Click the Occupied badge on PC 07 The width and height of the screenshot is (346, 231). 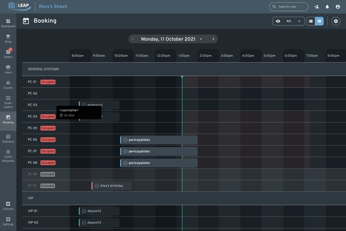48,151
